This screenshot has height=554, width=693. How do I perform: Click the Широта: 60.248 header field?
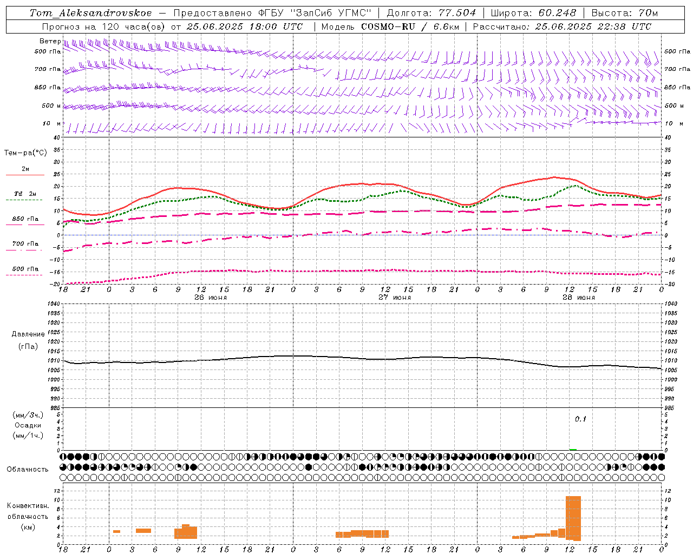[533, 12]
